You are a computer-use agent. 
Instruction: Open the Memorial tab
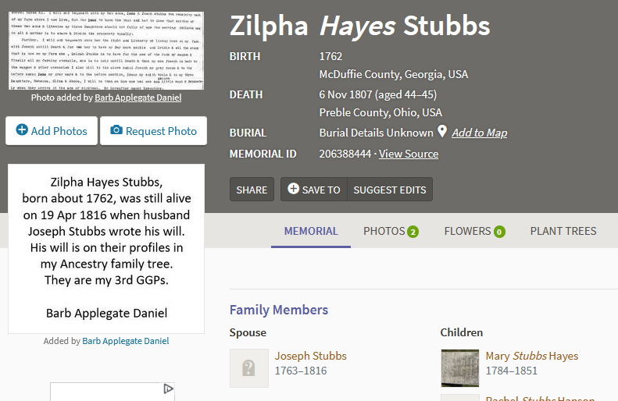point(311,231)
